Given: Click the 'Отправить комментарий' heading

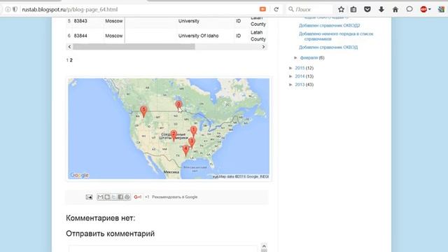Looking at the screenshot, I should pos(111,233).
